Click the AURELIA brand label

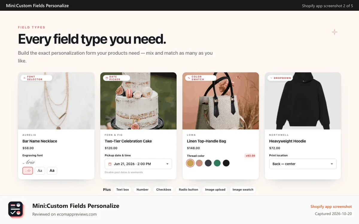tap(29, 135)
